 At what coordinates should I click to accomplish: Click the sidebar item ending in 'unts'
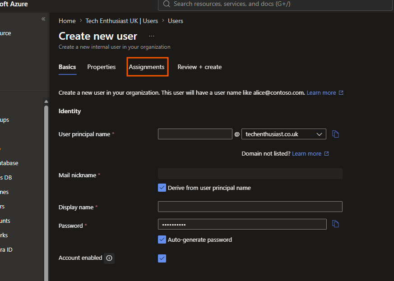coord(5,221)
